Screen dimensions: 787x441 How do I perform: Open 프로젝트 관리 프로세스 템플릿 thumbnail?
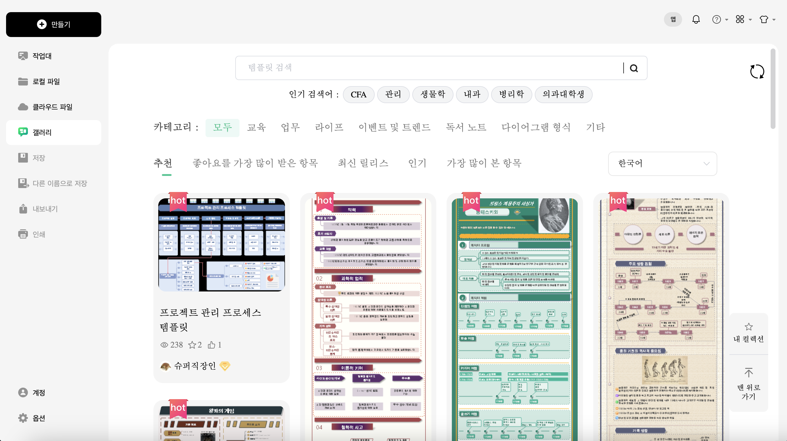click(222, 244)
